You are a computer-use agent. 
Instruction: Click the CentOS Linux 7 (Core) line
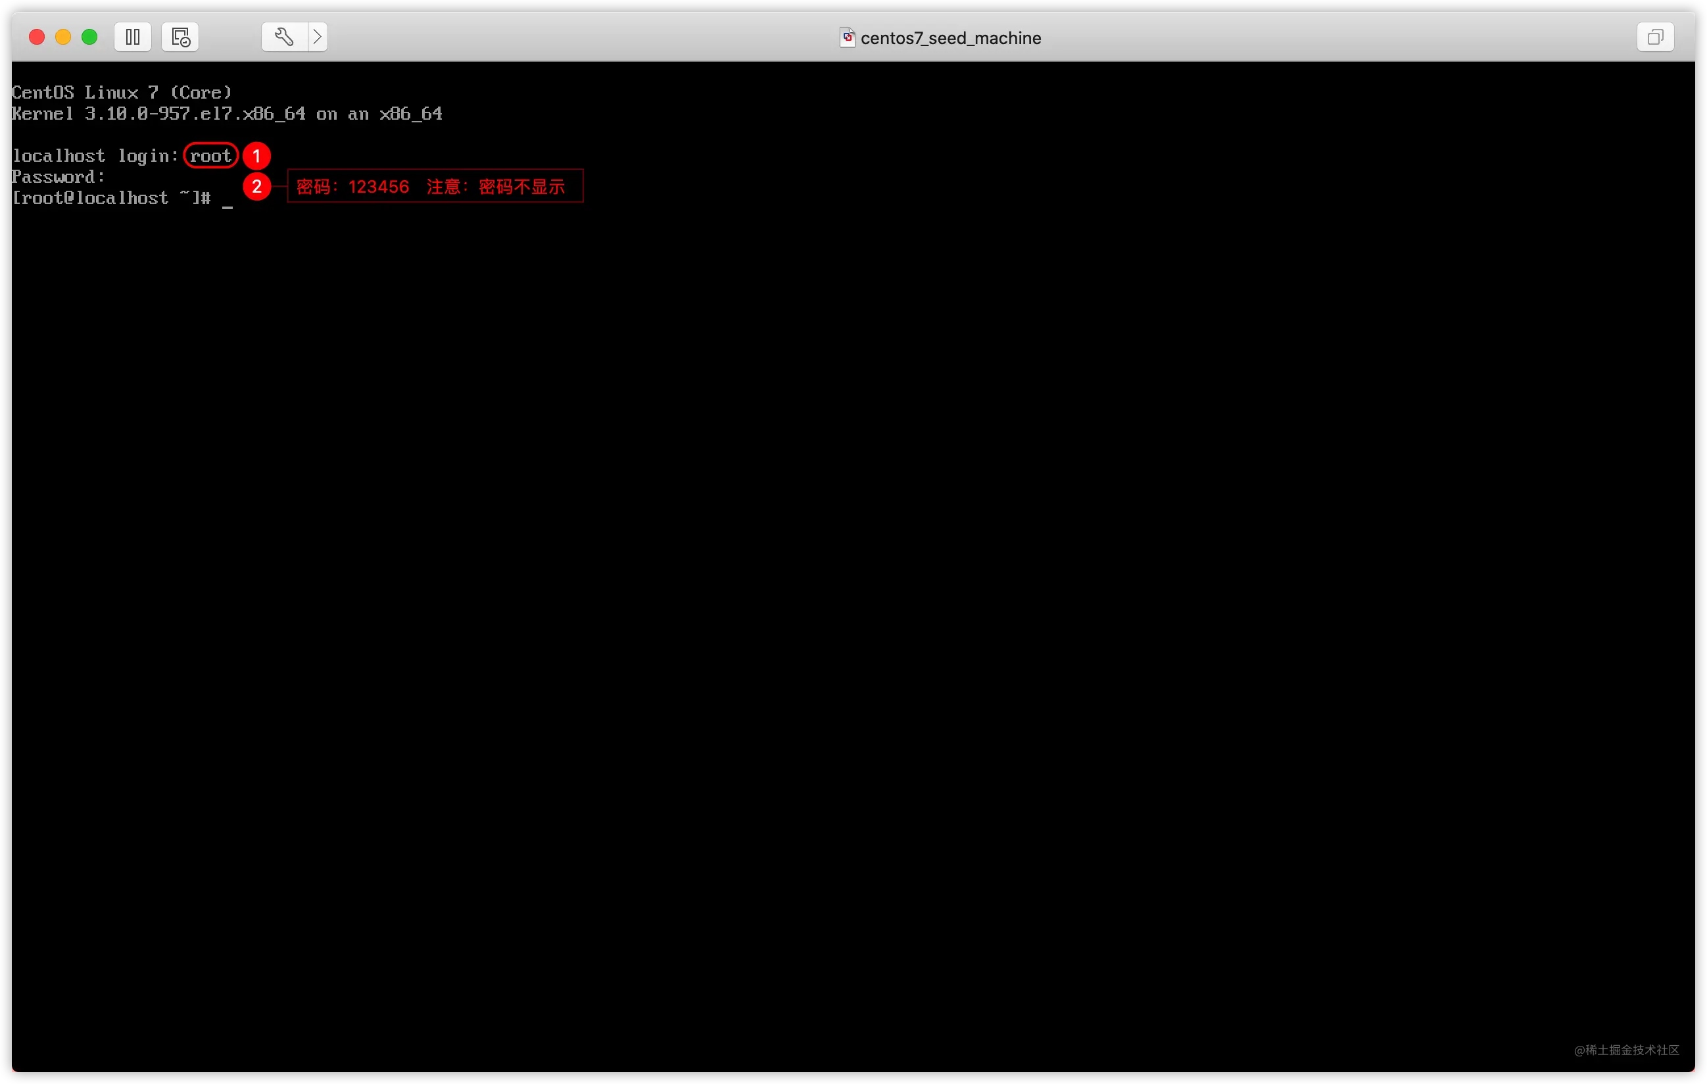pos(122,93)
